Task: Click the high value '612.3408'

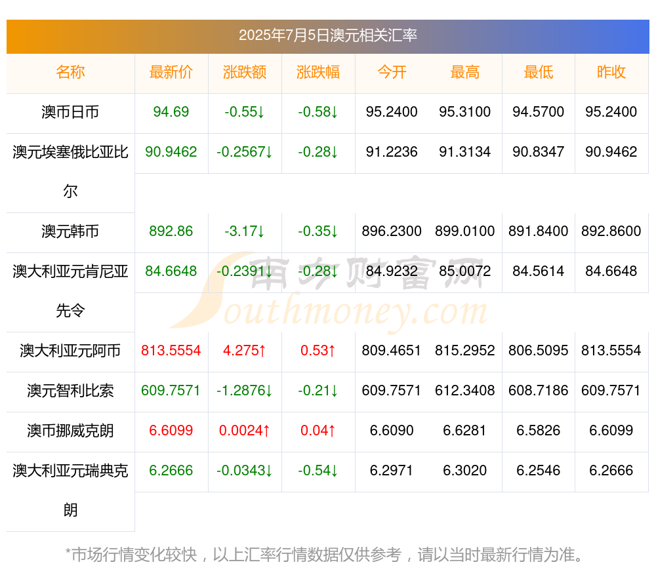Action: [465, 391]
